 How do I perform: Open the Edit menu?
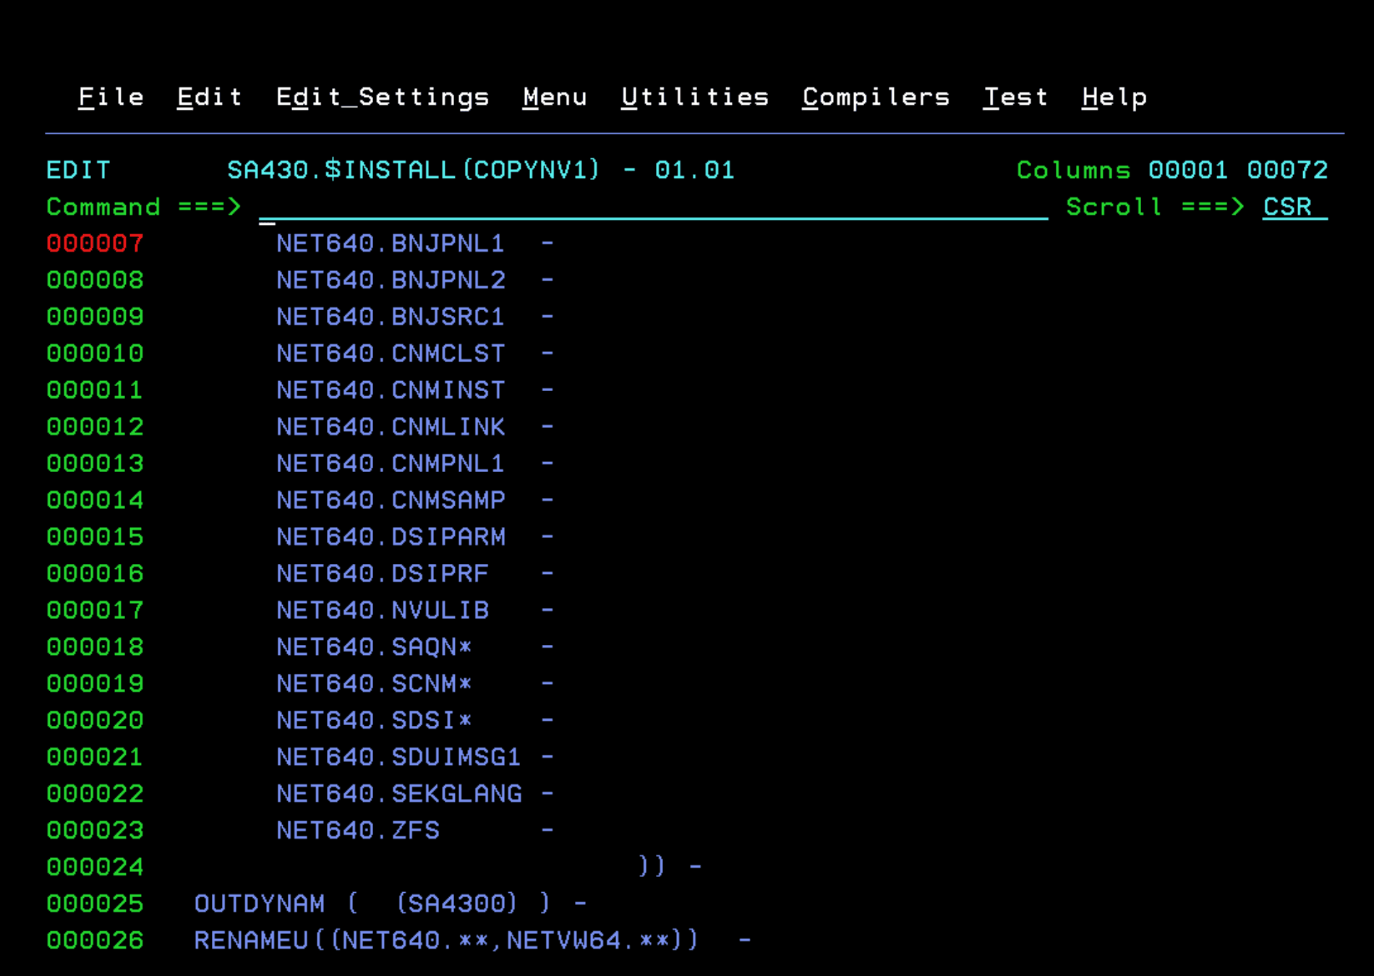(209, 96)
